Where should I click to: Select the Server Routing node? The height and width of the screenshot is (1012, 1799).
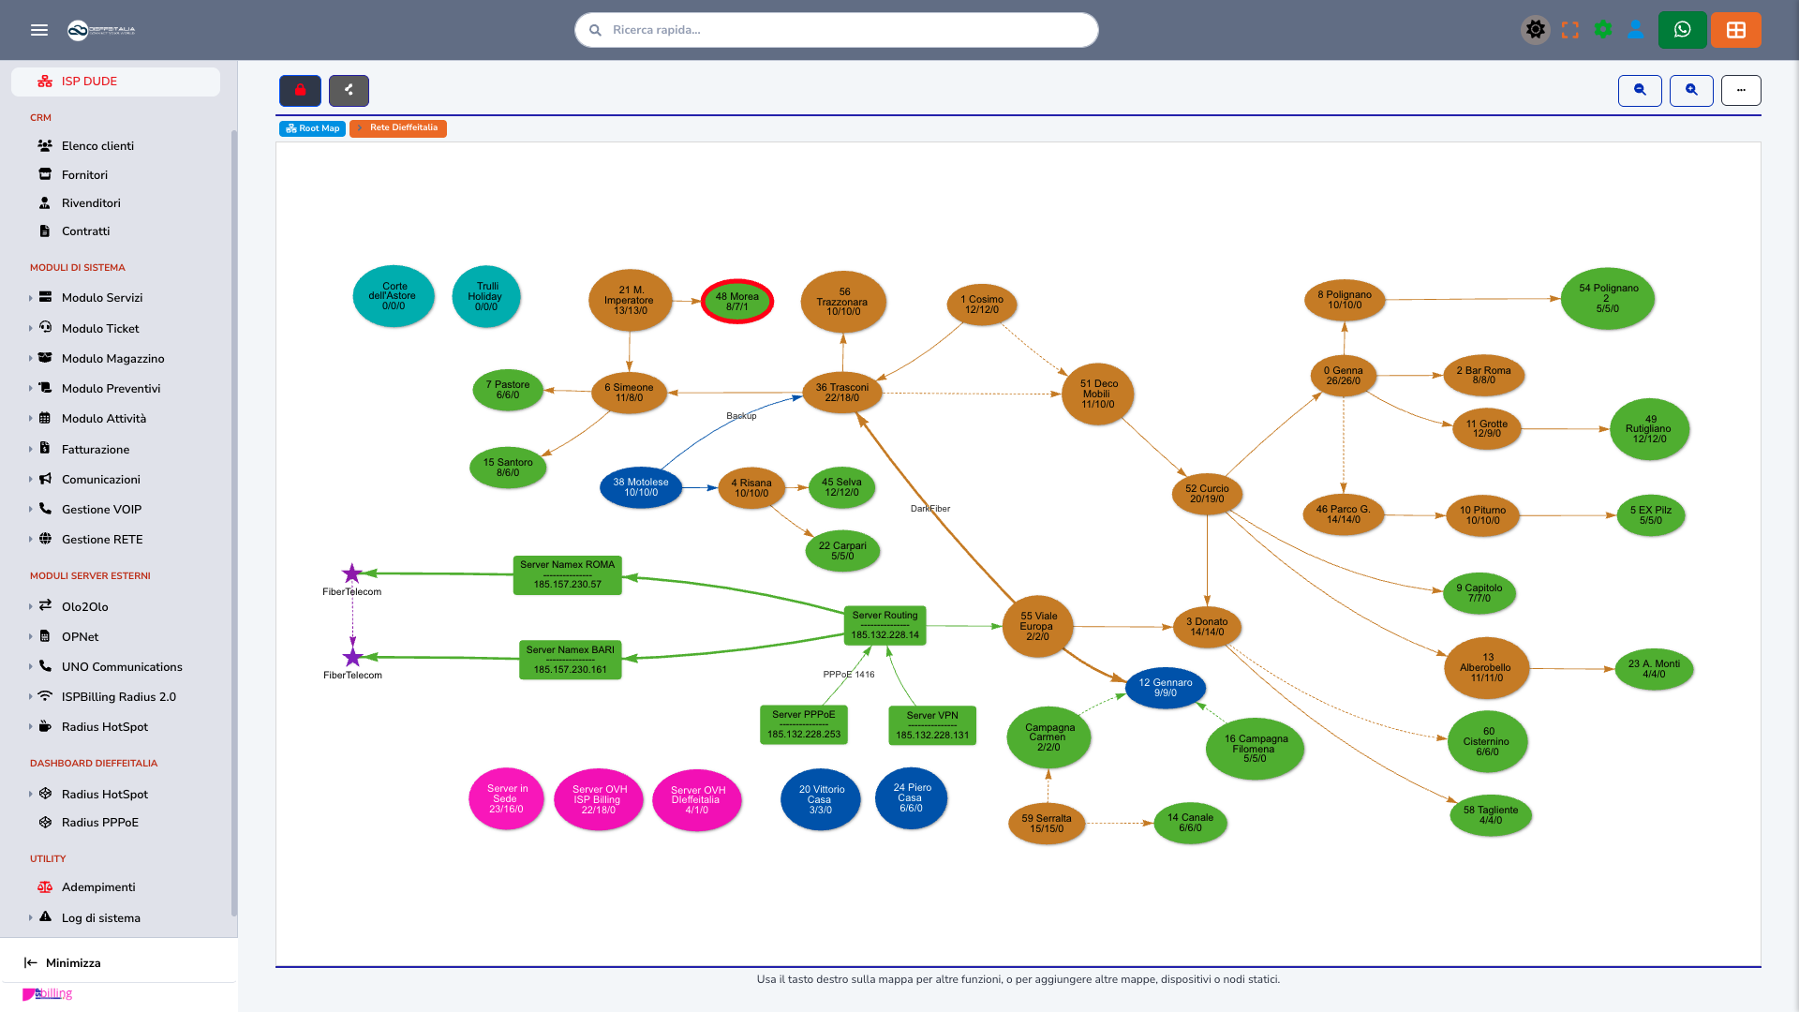885,625
